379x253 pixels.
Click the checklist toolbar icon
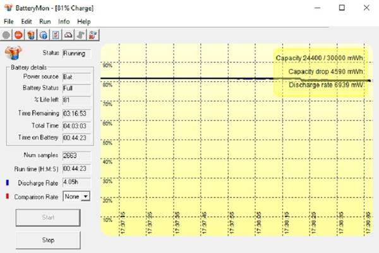click(56, 35)
